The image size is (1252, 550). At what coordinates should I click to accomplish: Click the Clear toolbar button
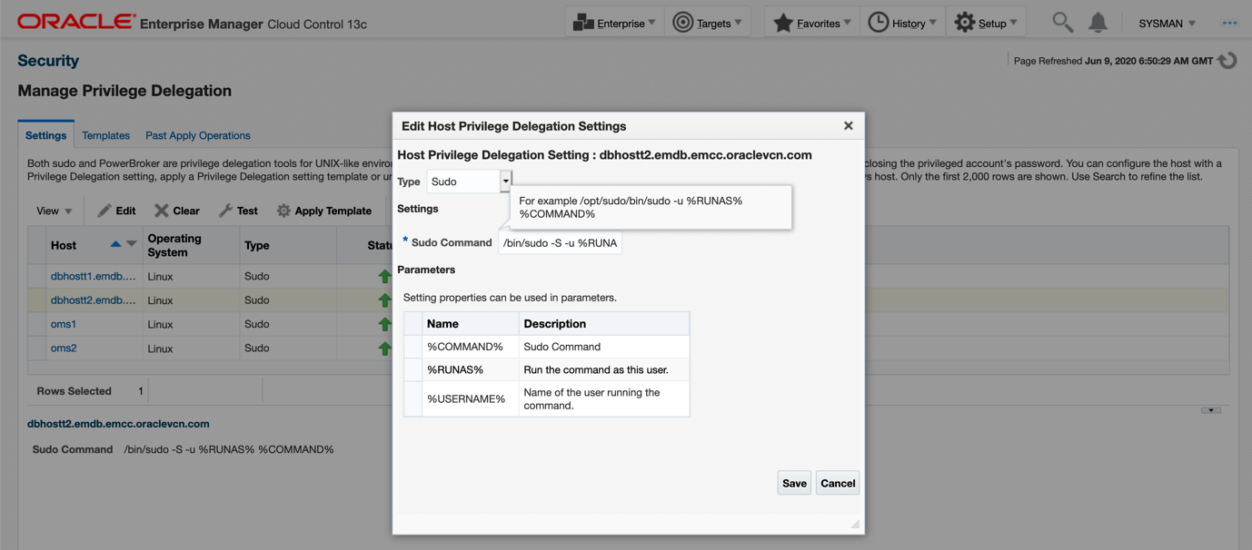coord(177,211)
